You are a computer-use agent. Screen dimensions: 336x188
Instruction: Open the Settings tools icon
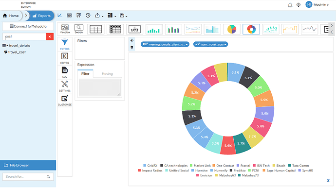(x=65, y=86)
